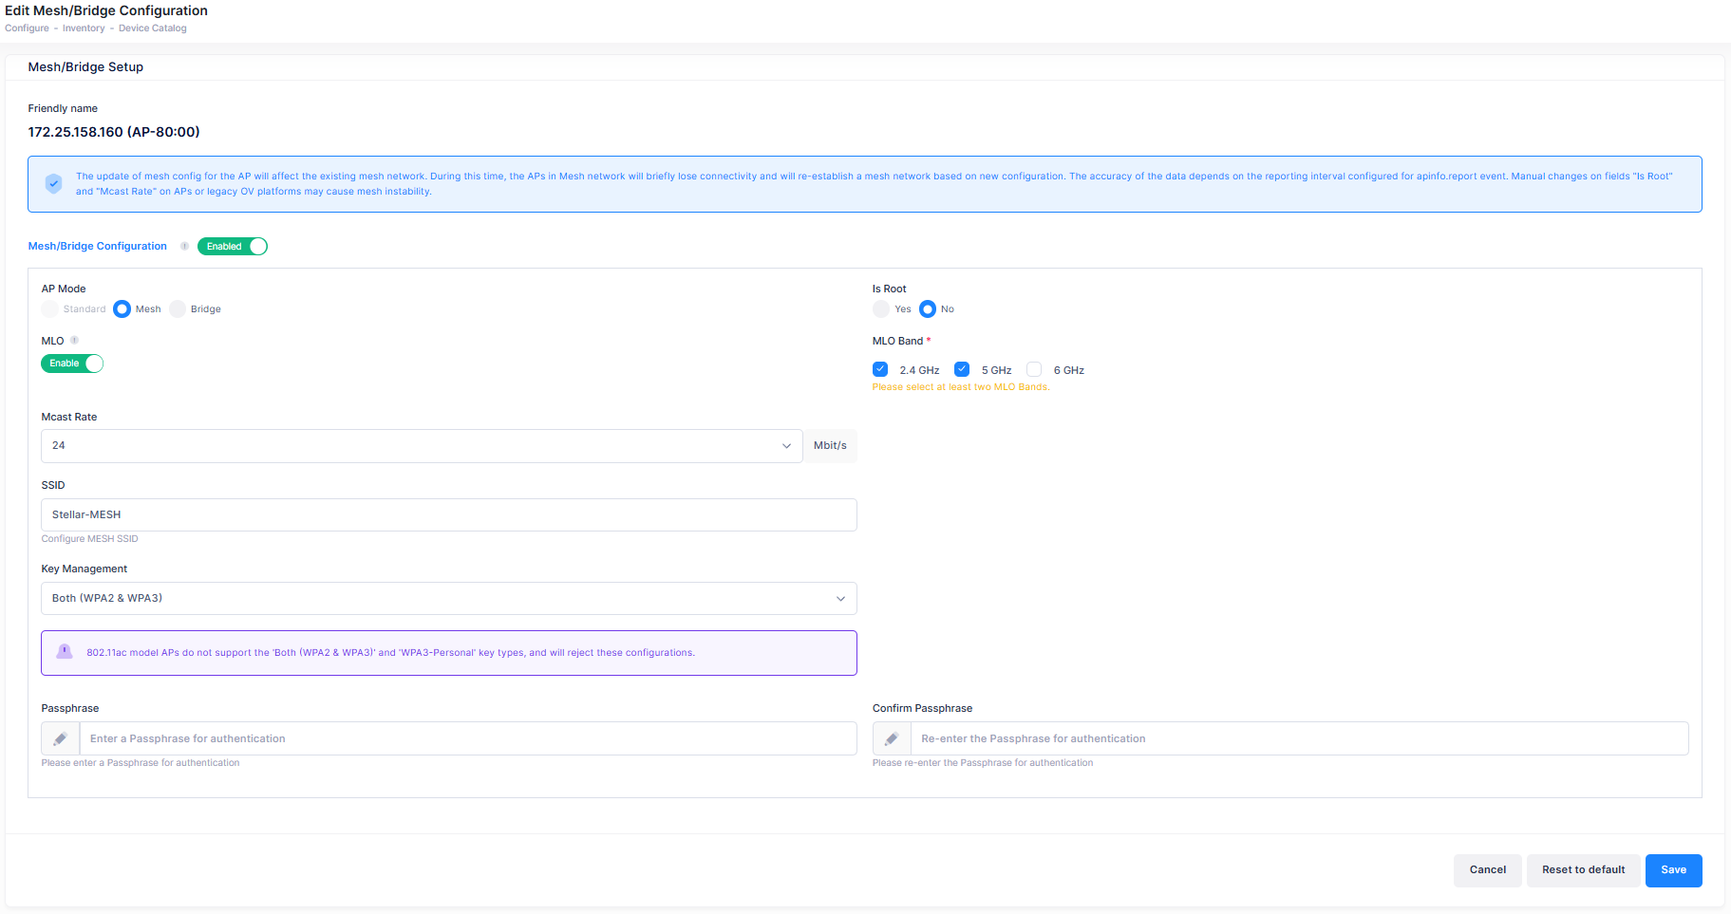Click the shield icon in blue notice
The width and height of the screenshot is (1731, 914).
(x=54, y=183)
